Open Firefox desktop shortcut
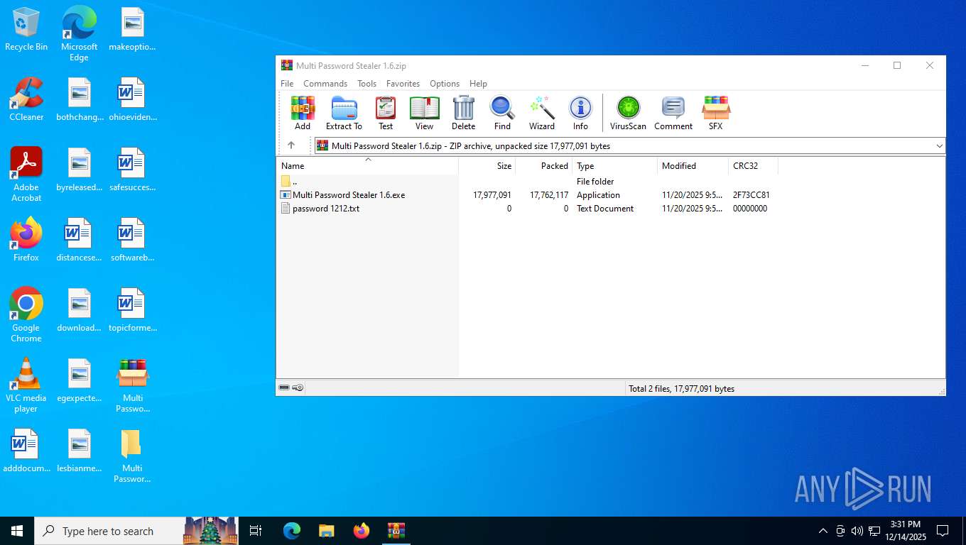966x545 pixels. point(26,240)
